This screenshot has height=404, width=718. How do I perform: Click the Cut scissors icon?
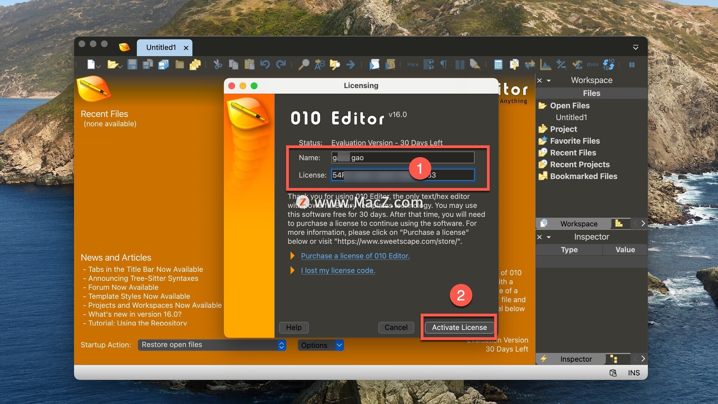point(218,64)
